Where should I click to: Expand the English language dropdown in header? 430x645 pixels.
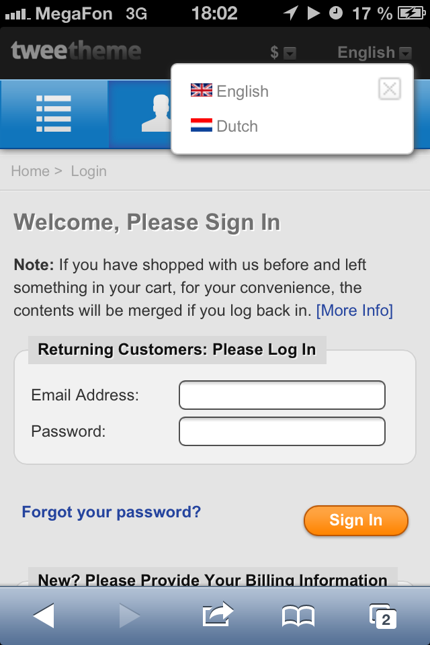click(374, 52)
